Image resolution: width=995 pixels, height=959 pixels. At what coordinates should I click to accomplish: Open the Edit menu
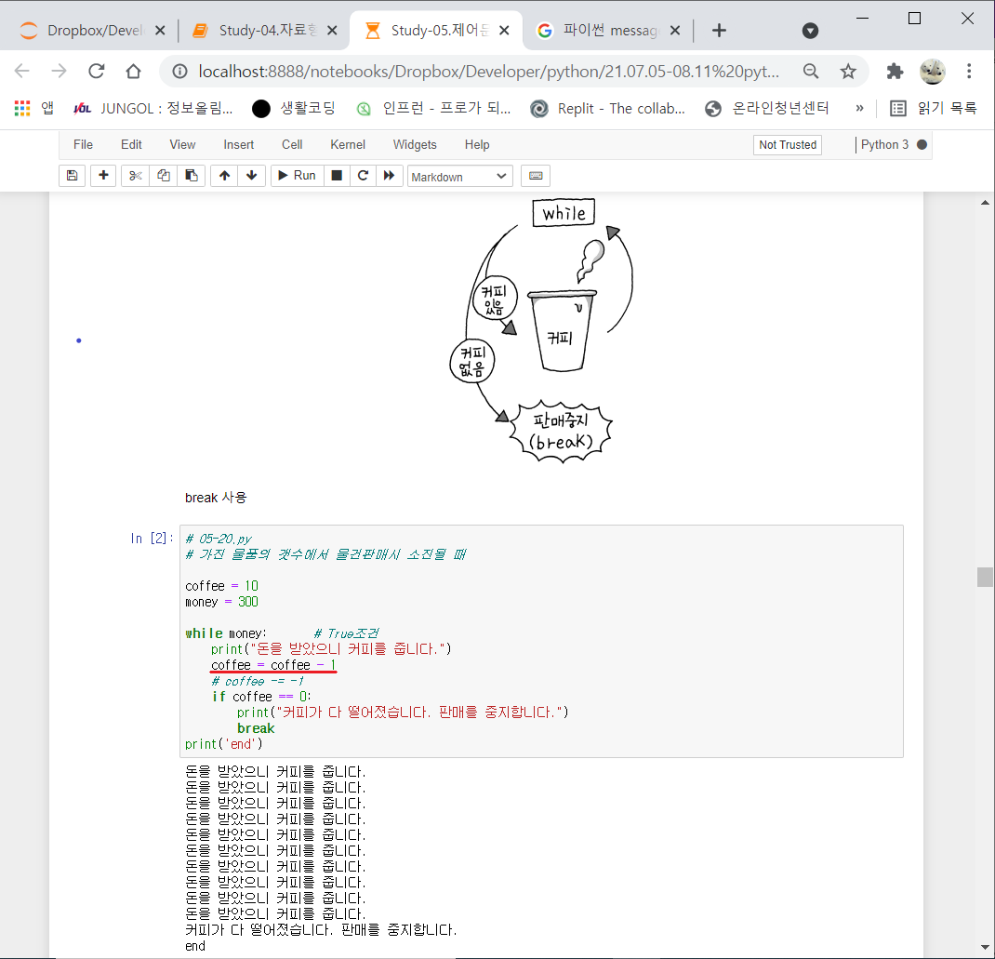click(131, 145)
